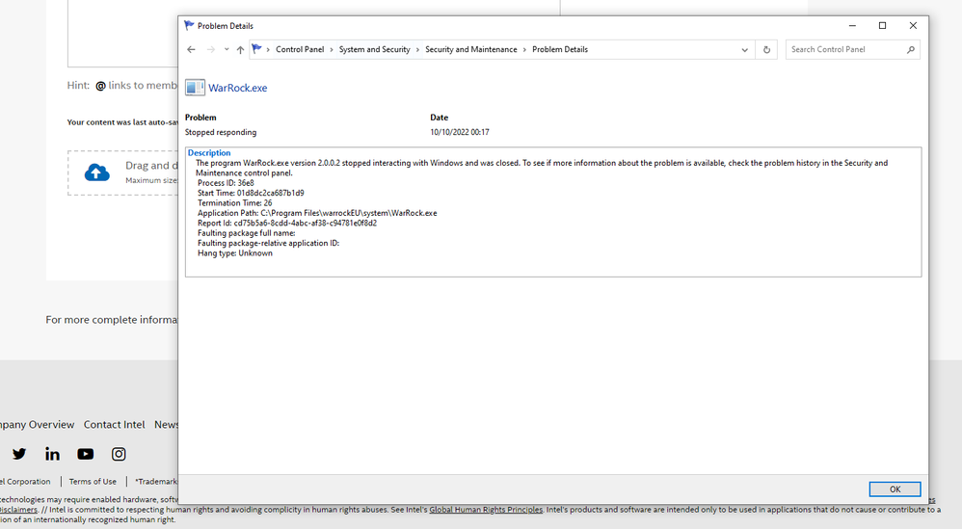
Task: Minimize the Problem Details window
Action: (x=852, y=26)
